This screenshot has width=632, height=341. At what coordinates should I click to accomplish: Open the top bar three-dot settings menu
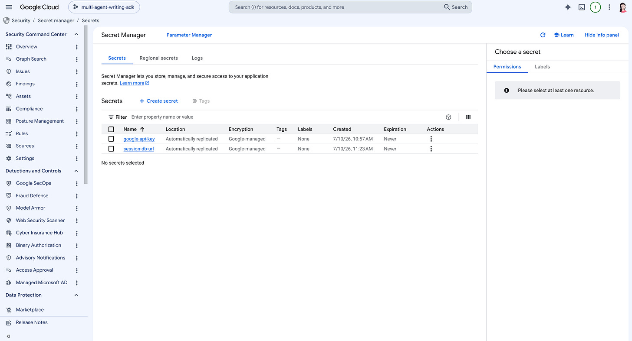[x=609, y=7]
